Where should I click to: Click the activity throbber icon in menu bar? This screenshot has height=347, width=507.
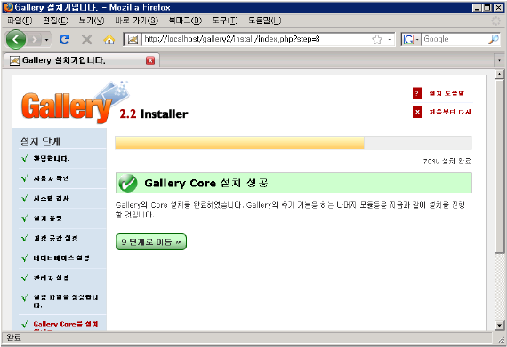(495, 21)
